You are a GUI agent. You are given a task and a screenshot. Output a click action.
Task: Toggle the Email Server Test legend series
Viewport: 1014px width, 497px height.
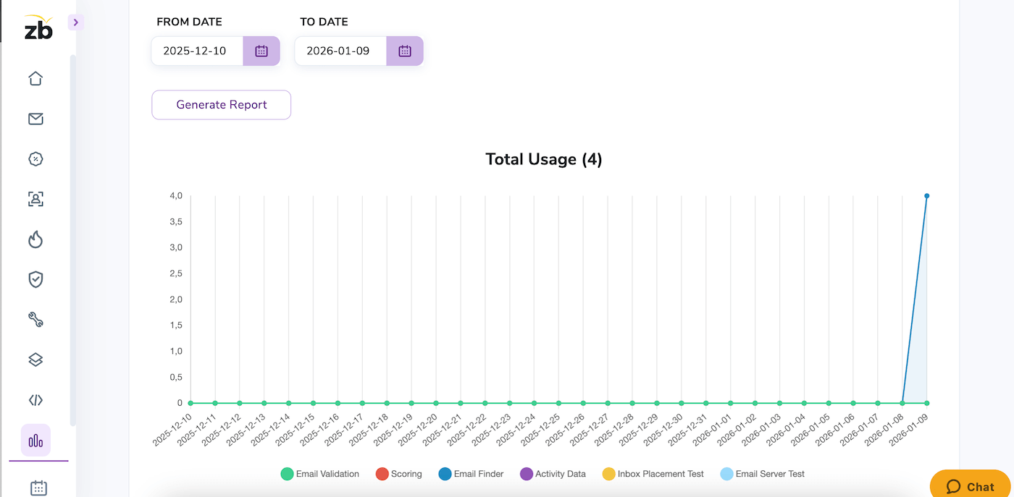pyautogui.click(x=763, y=474)
